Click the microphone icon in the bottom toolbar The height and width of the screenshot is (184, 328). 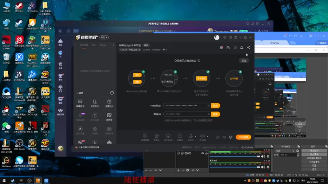(191, 136)
